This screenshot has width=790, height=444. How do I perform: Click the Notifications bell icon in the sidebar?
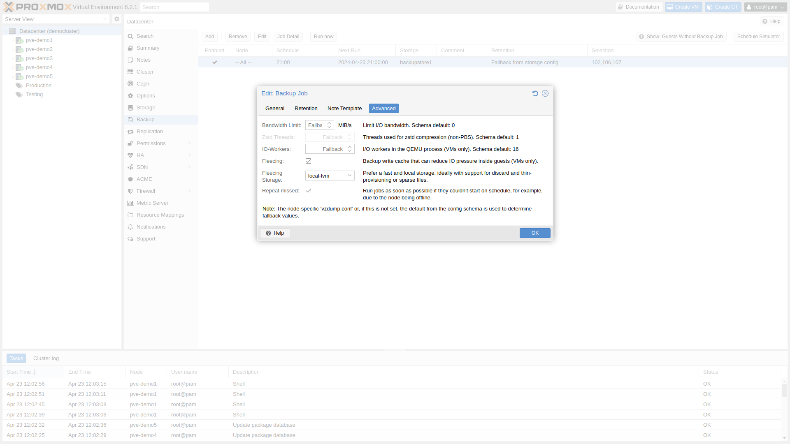(x=130, y=227)
